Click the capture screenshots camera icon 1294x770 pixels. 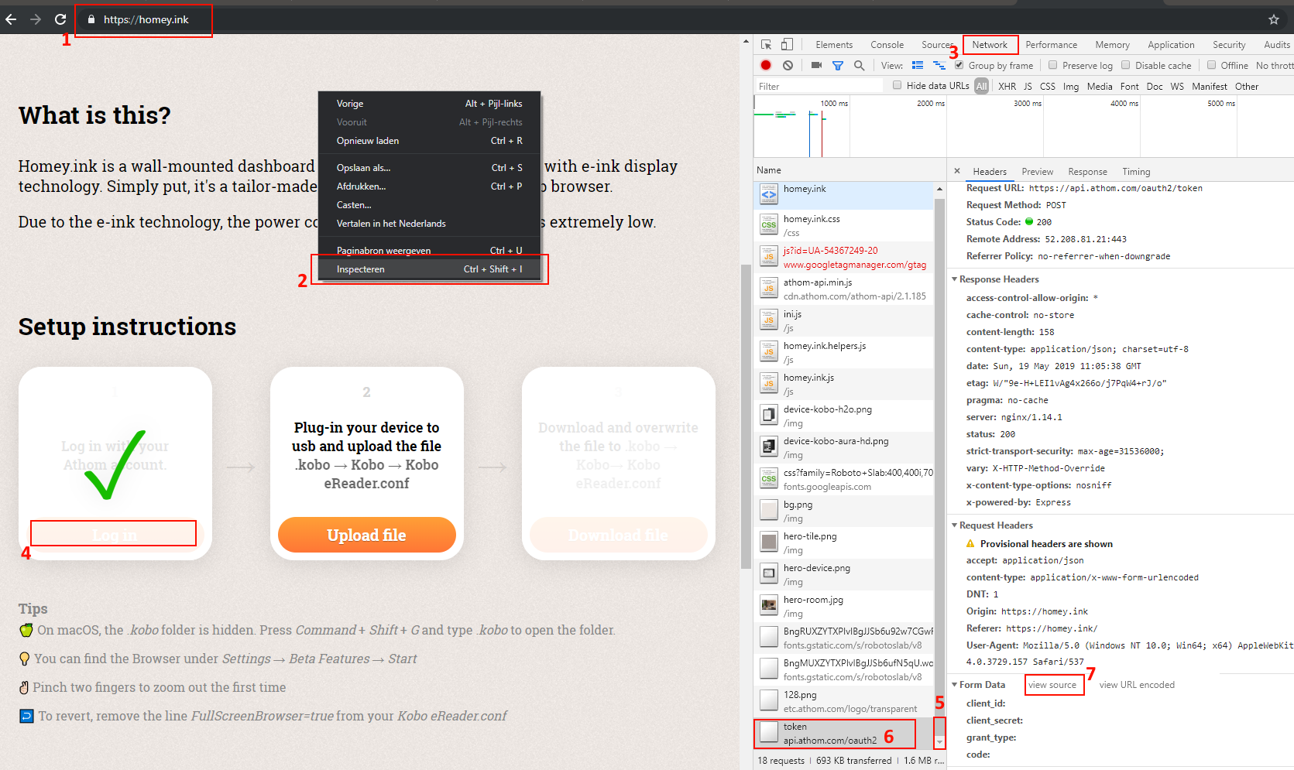816,66
